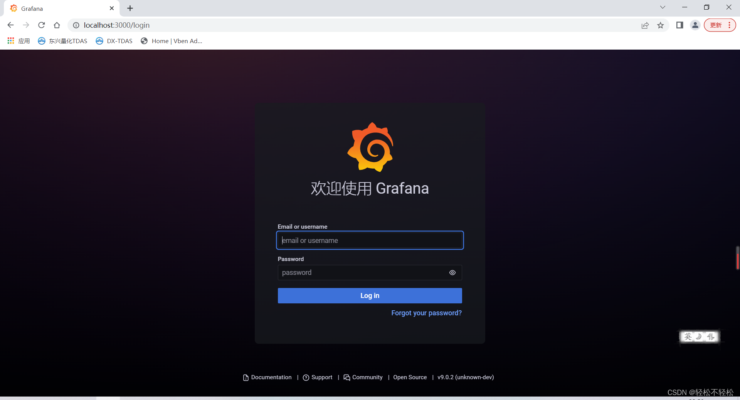Toggle password visibility eye icon
Image resolution: width=740 pixels, height=400 pixels.
pos(452,273)
